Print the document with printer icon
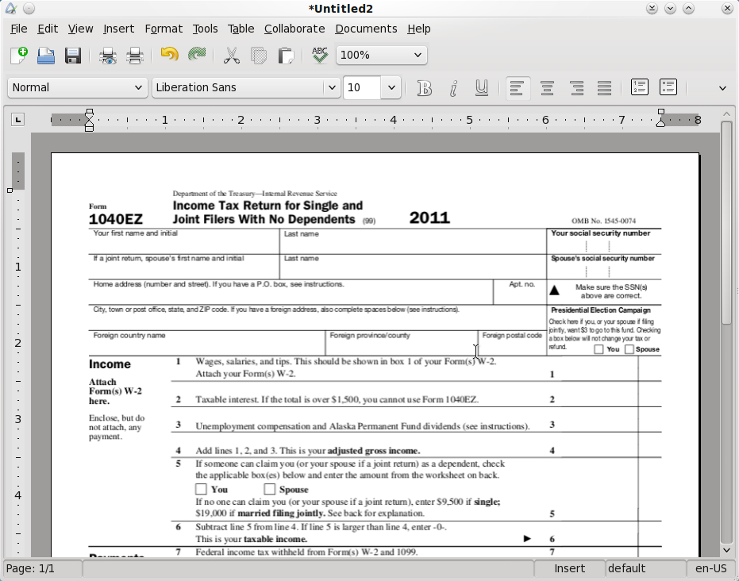This screenshot has width=739, height=581. coord(135,56)
